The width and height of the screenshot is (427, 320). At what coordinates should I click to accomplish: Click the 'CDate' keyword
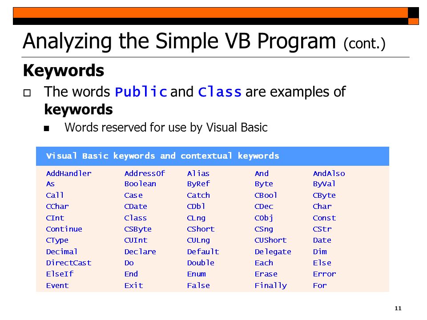point(136,207)
